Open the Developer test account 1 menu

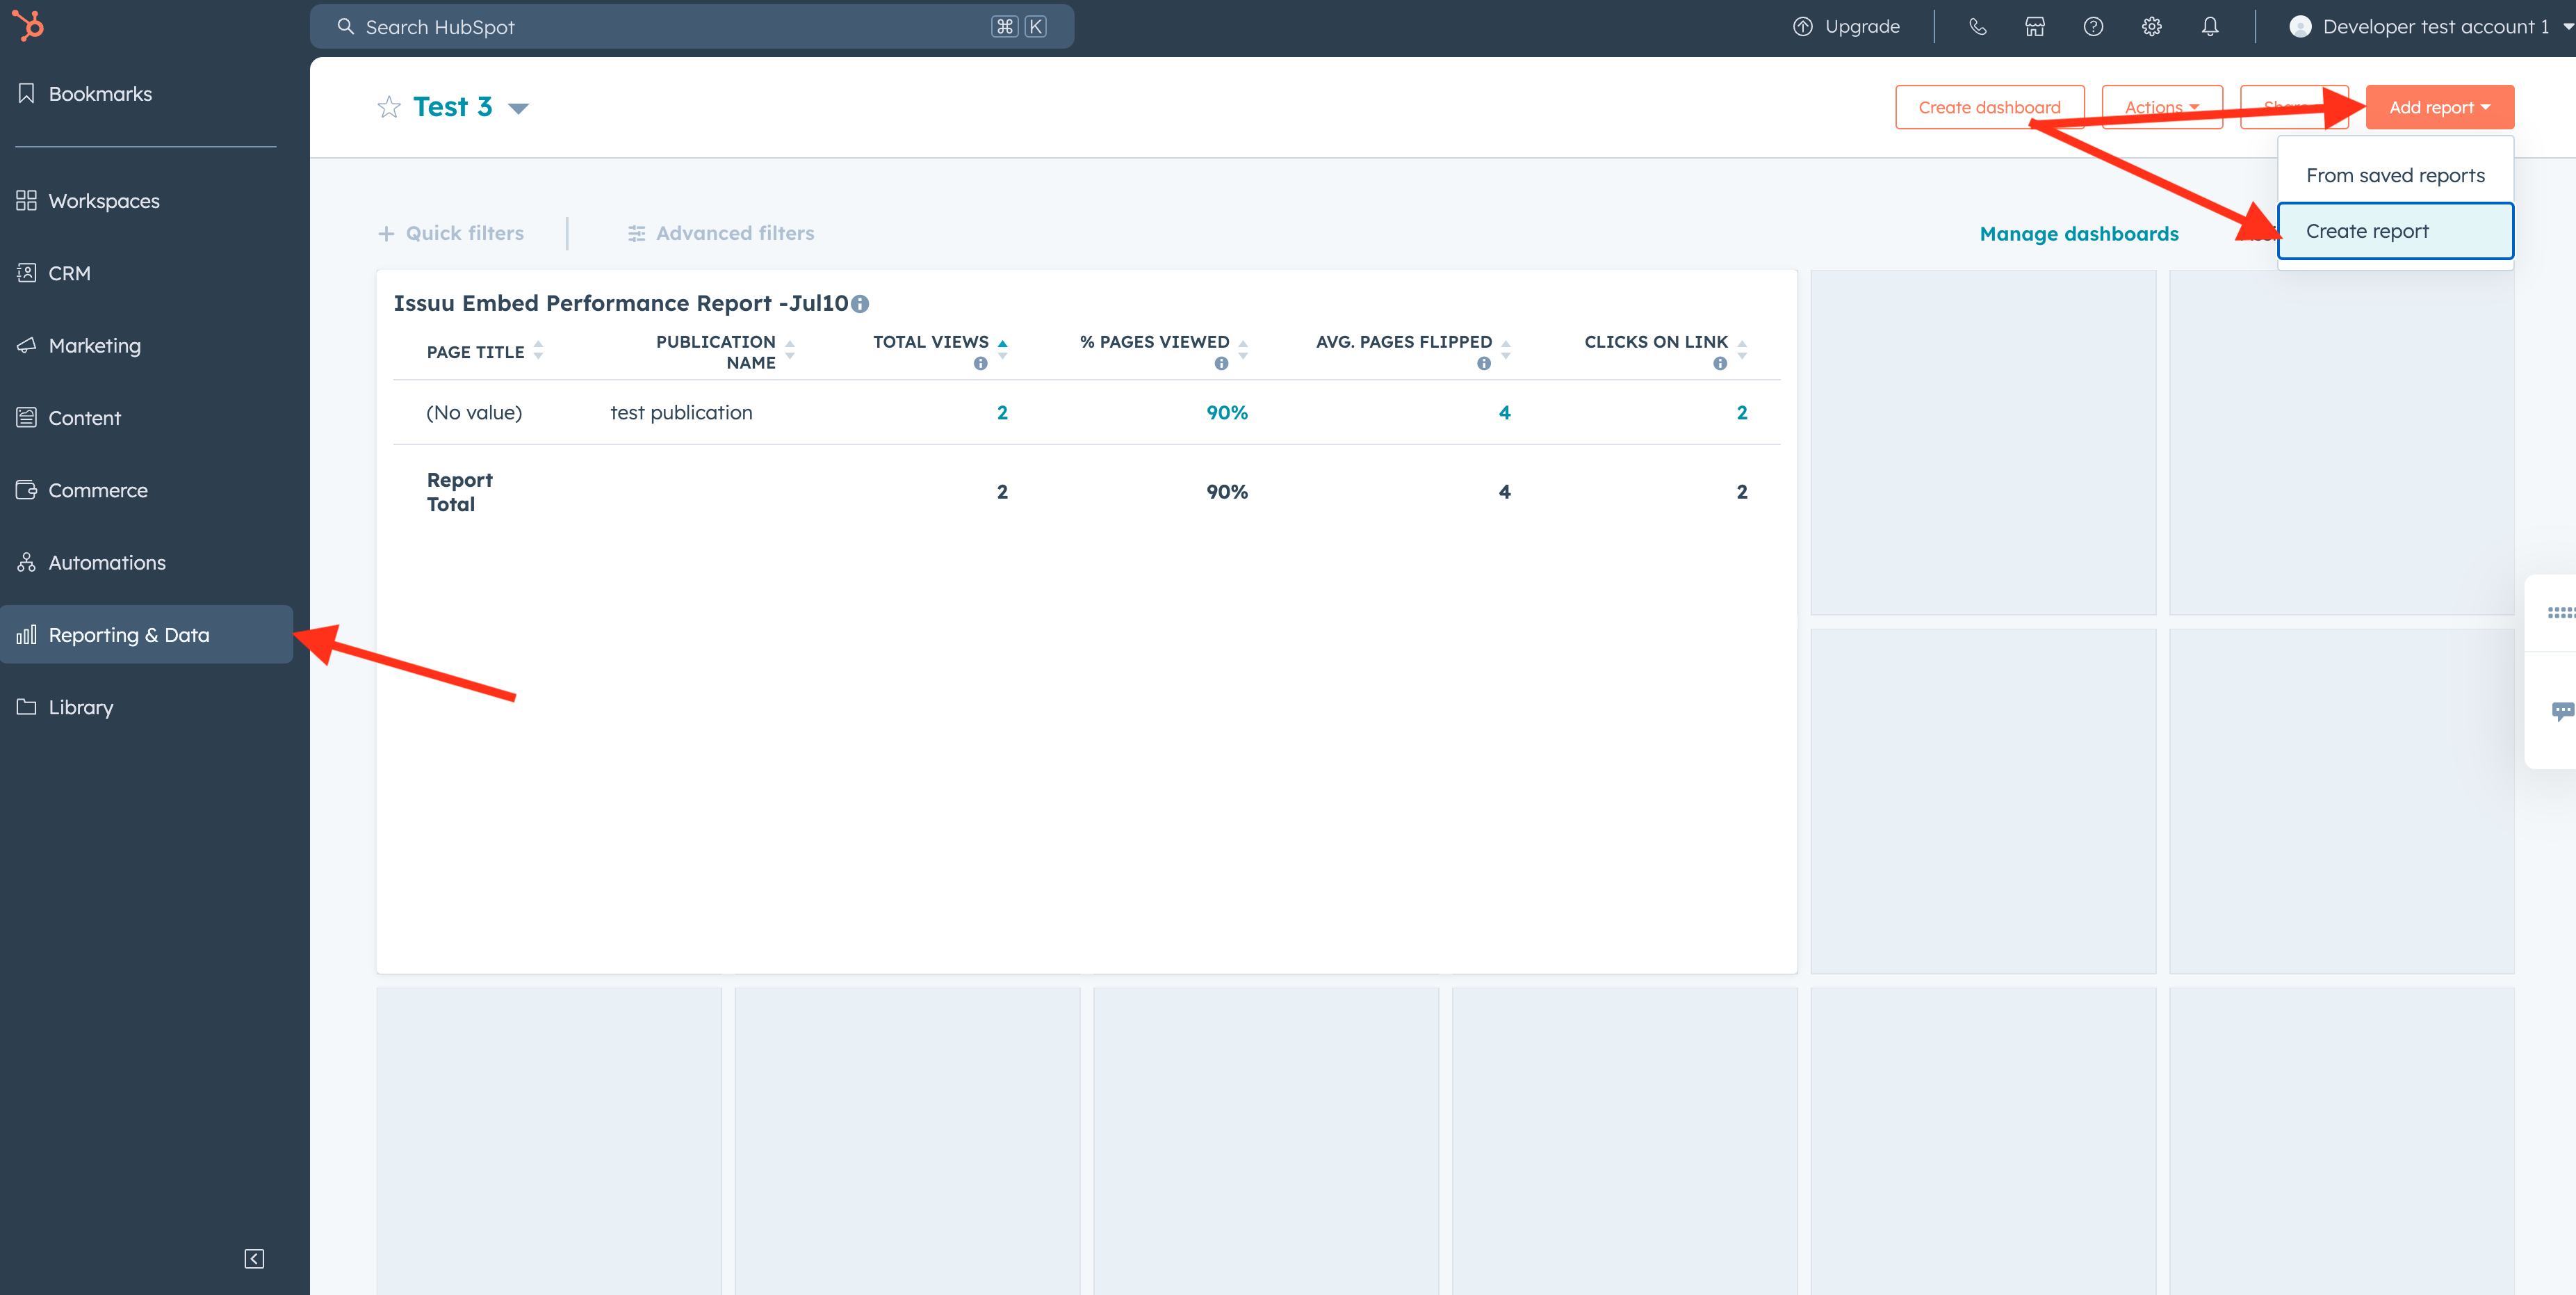click(x=2431, y=27)
